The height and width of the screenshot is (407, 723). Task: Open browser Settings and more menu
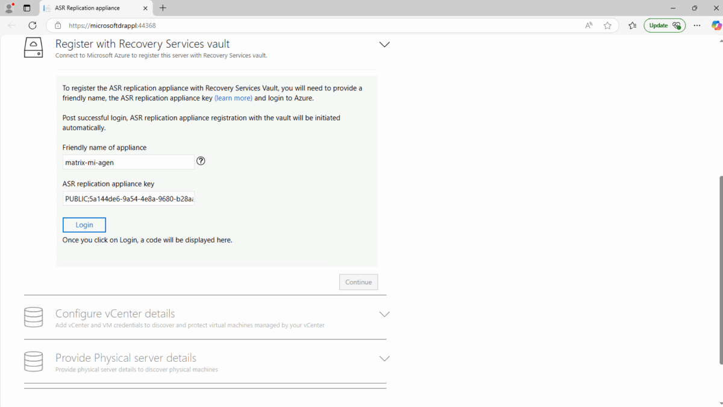click(x=696, y=25)
